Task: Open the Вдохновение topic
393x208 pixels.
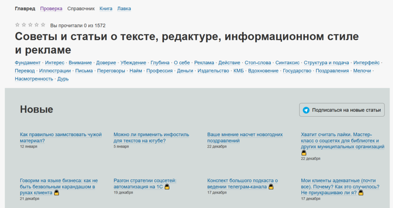Action: [x=263, y=71]
